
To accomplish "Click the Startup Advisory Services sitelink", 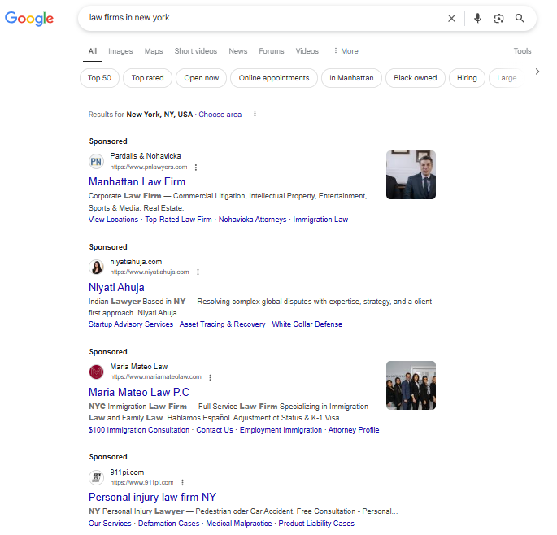I will [131, 324].
